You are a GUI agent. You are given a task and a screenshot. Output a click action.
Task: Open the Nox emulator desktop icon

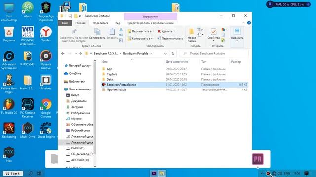[9, 154]
